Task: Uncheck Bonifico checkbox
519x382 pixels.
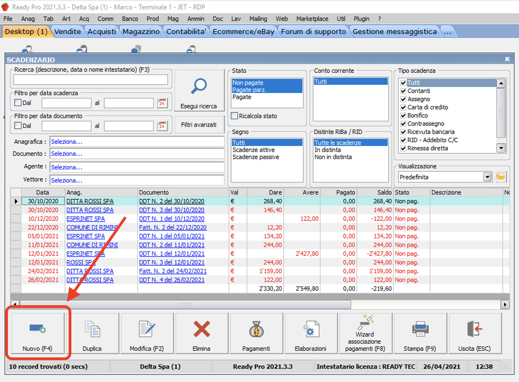Action: (x=403, y=115)
